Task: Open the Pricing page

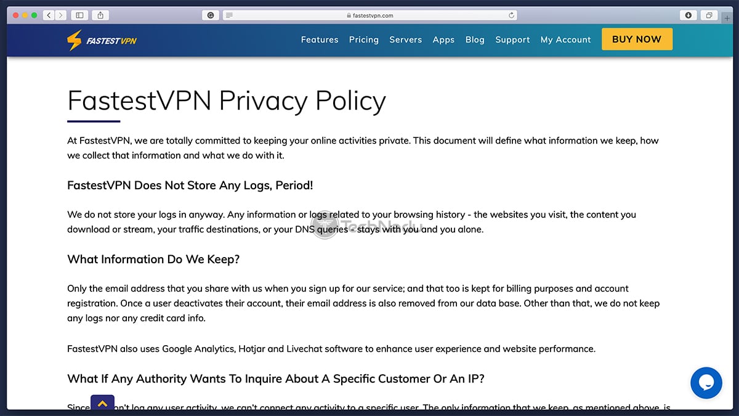Action: [x=364, y=39]
